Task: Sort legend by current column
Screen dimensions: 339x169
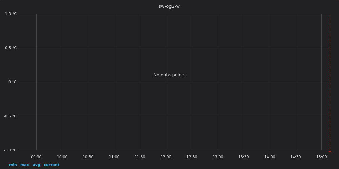Action: [x=52, y=165]
